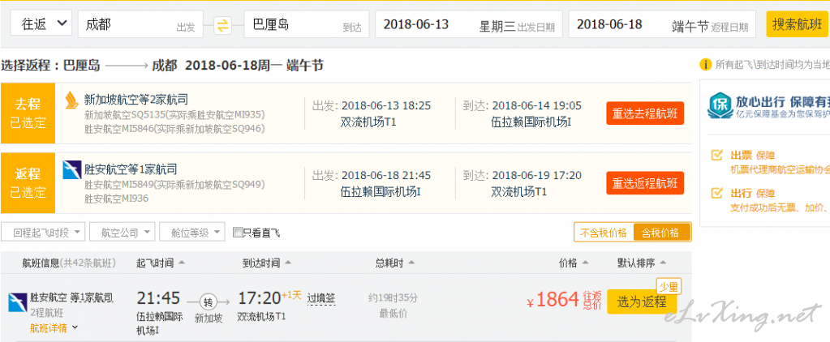Click the swap cities arrows icon
830x342 pixels.
(x=223, y=25)
